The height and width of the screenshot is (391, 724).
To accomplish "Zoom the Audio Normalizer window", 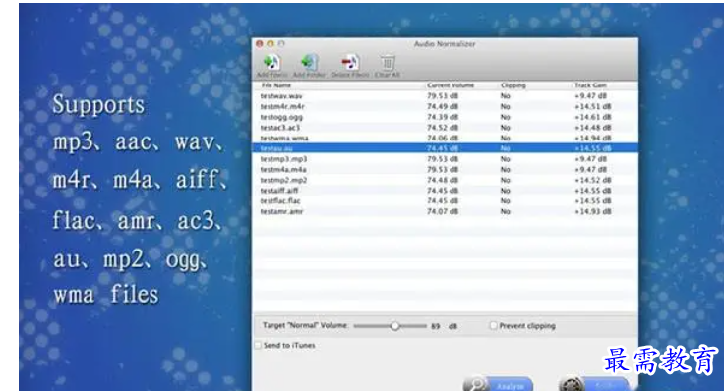I will [281, 44].
